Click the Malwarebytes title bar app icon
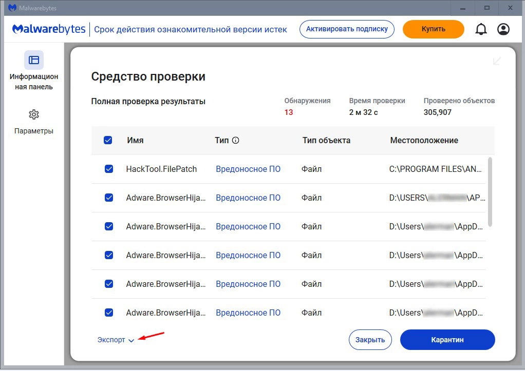This screenshot has width=525, height=371. 12,8
